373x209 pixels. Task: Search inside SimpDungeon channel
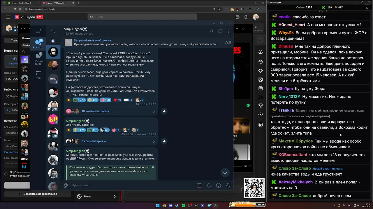tap(212, 31)
